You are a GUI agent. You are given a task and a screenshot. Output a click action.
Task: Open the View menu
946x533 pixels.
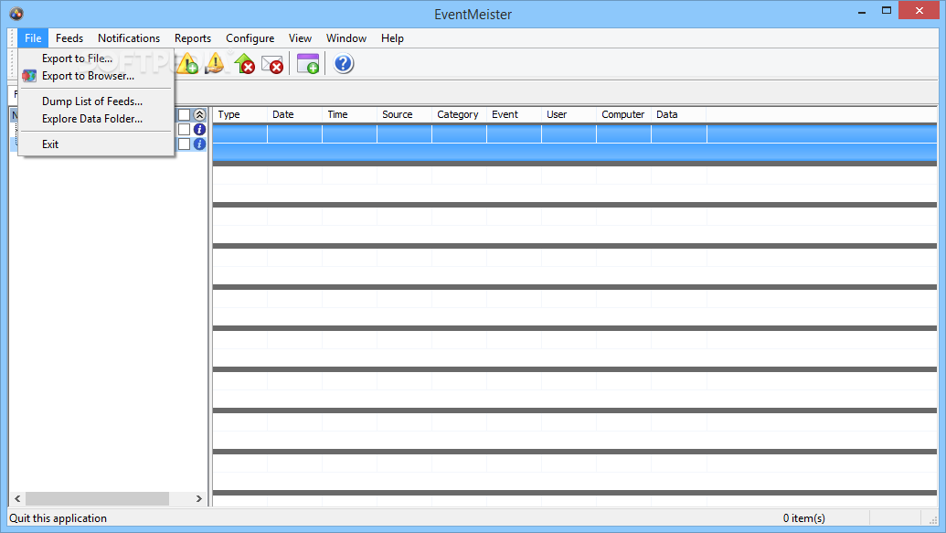[300, 38]
